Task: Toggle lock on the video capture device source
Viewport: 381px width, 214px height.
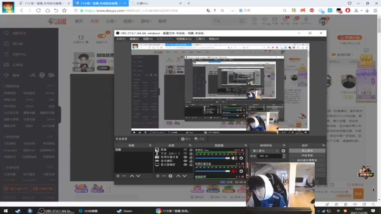Action: point(191,157)
